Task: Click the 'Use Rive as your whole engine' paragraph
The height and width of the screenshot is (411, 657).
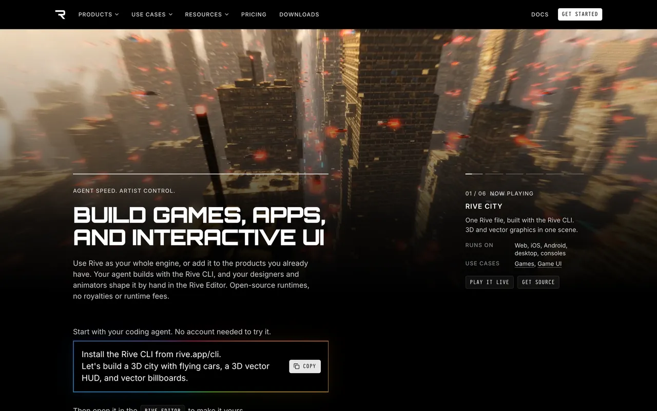Action: click(191, 279)
